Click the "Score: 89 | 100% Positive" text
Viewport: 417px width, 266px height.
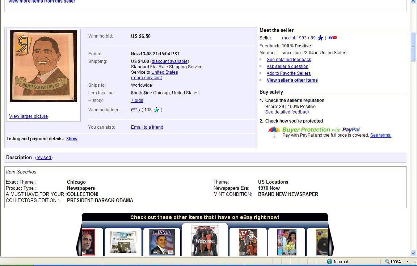coord(290,107)
